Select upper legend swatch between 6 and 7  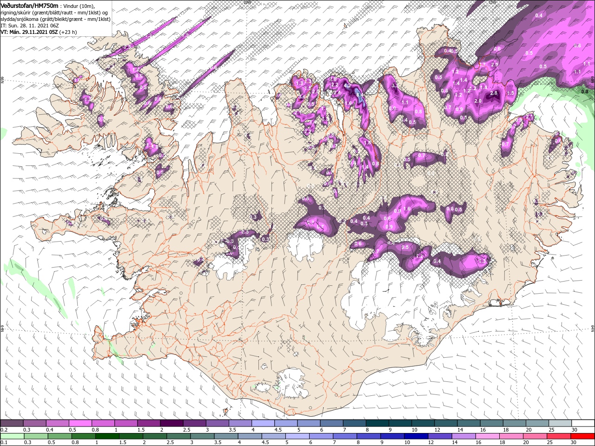tap(331, 423)
